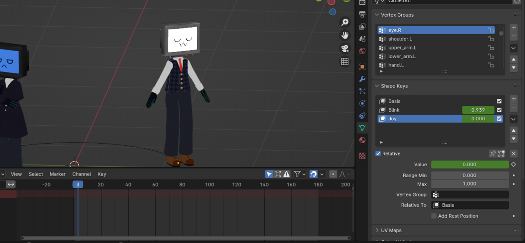This screenshot has height=243, width=525.
Task: Uncheck the Relative checkbox
Action: pos(378,154)
